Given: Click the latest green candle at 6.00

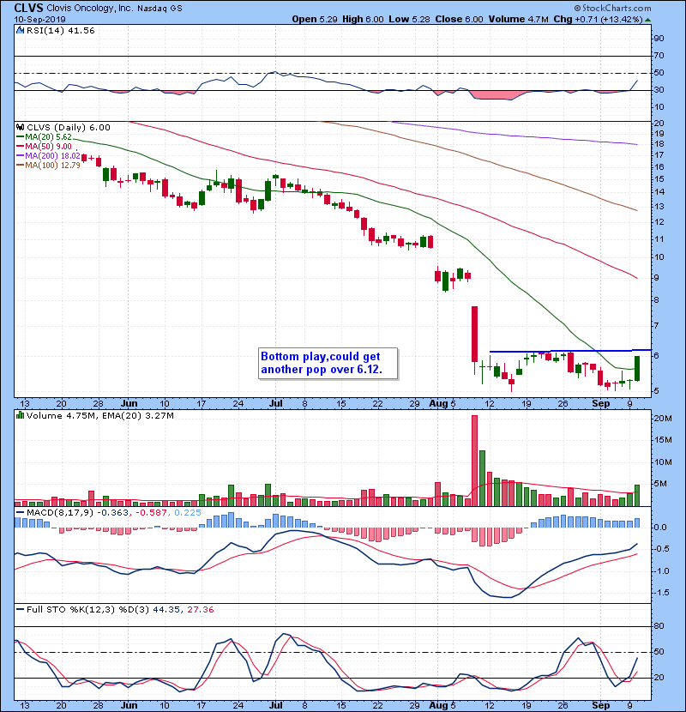Looking at the screenshot, I should [x=637, y=368].
